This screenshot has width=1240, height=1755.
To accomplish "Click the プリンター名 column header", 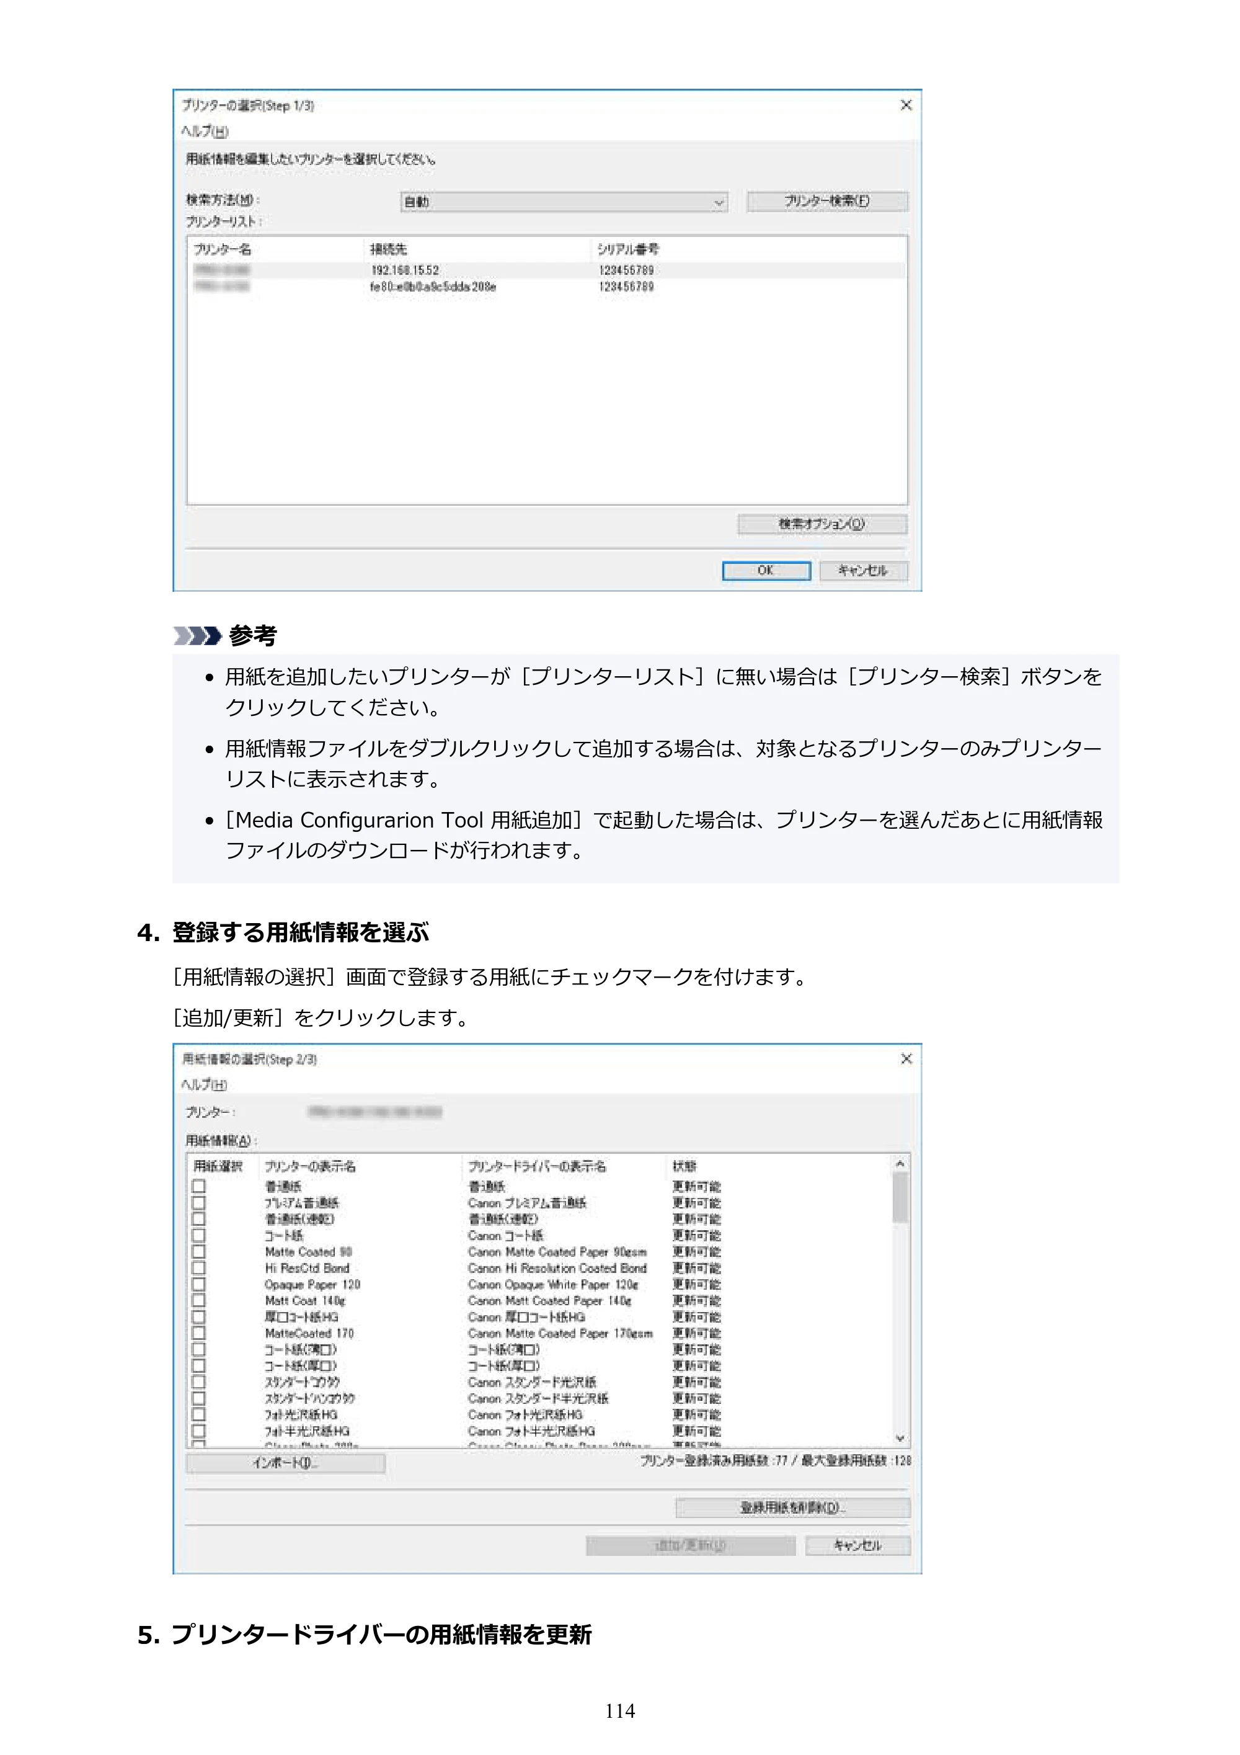I will tap(223, 249).
